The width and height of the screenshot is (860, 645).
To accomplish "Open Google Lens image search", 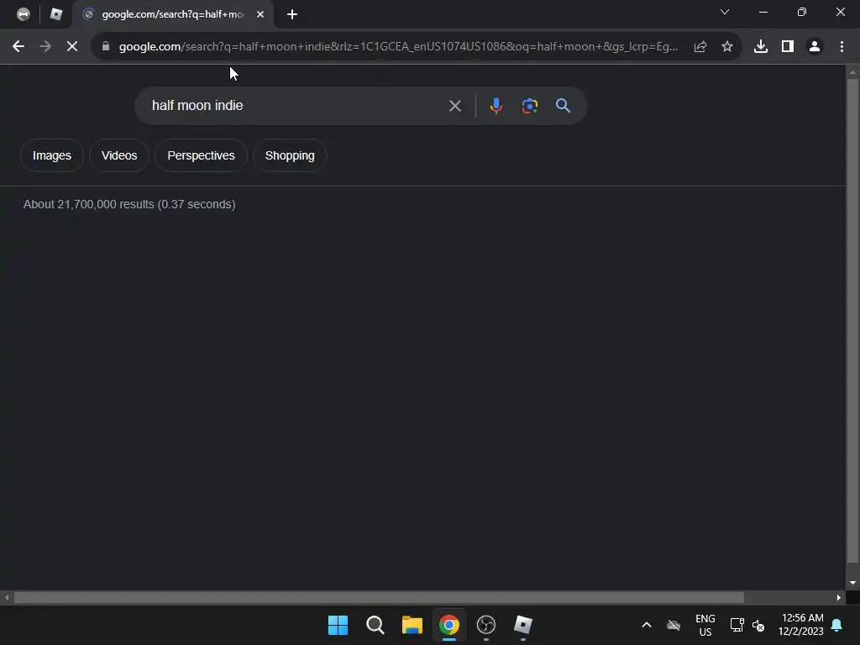I will pyautogui.click(x=529, y=105).
